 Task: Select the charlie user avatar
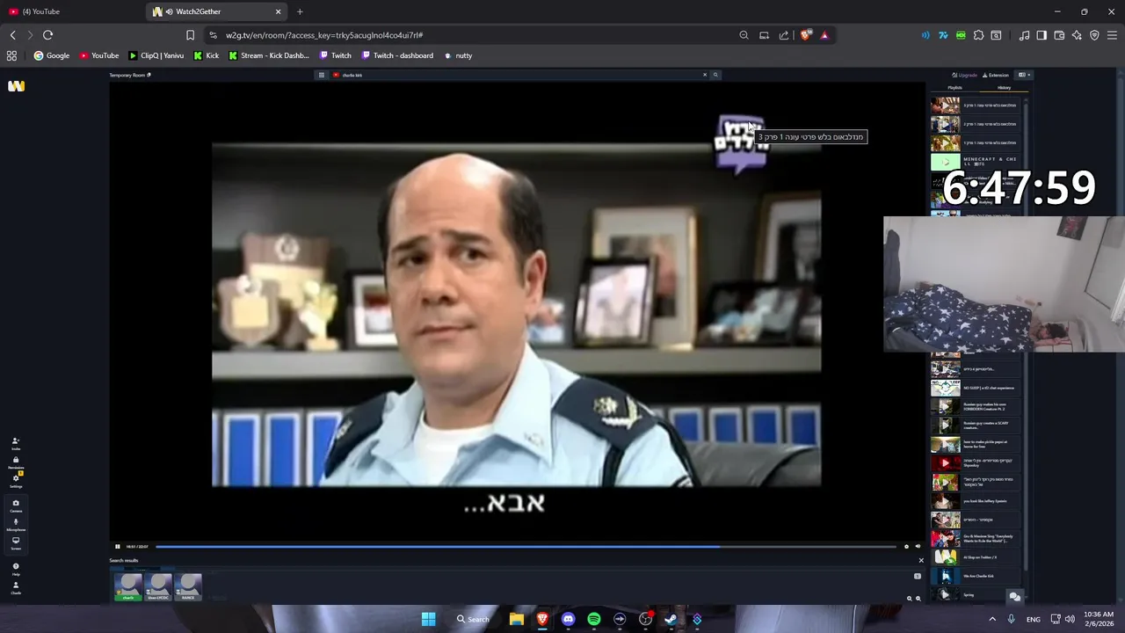click(128, 586)
